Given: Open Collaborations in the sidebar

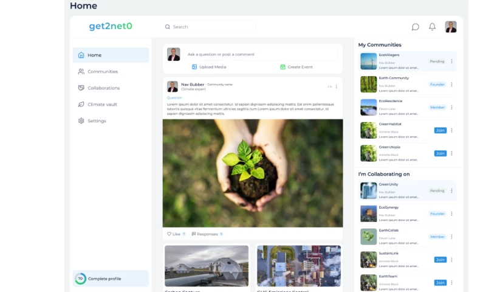Looking at the screenshot, I should pyautogui.click(x=103, y=88).
